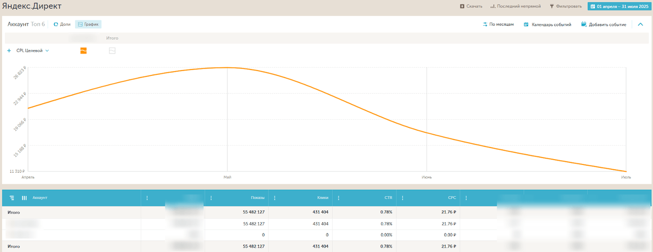Sort by the CPC column header
The width and height of the screenshot is (653, 252).
pyautogui.click(x=452, y=198)
